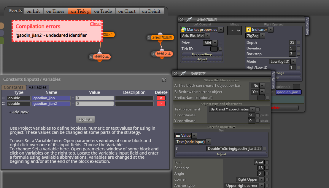Viewport: 329px width, 188px height.
Task: Click the Indicator function icon in Right Operand
Action: [248, 30]
